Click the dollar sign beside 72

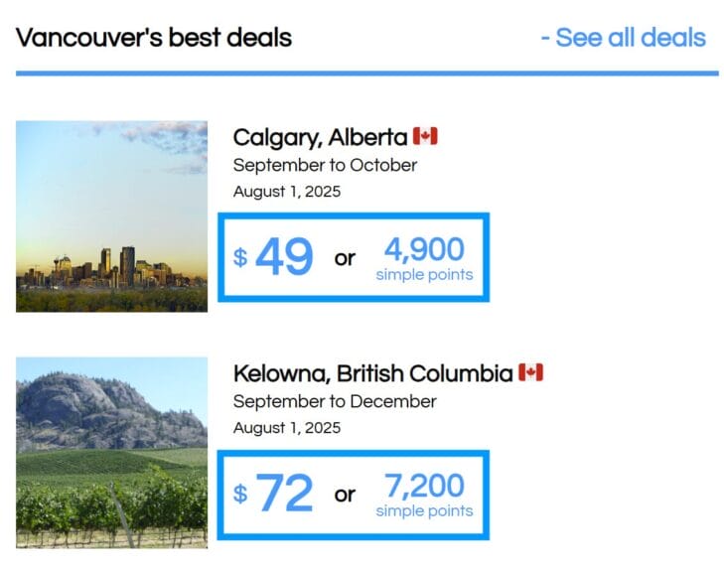[240, 494]
